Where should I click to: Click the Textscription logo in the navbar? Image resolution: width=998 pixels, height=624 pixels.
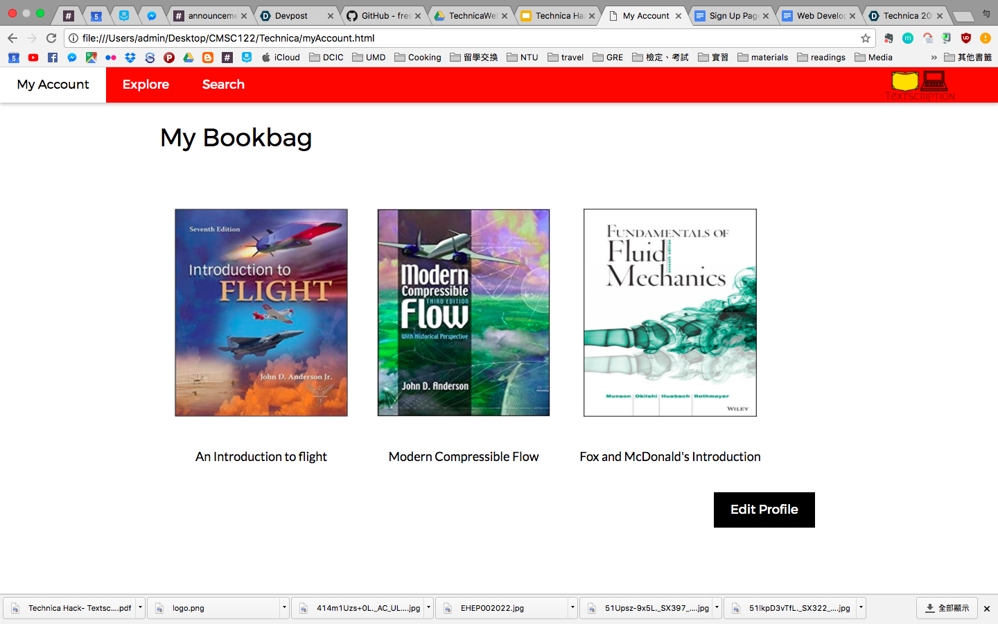click(920, 85)
